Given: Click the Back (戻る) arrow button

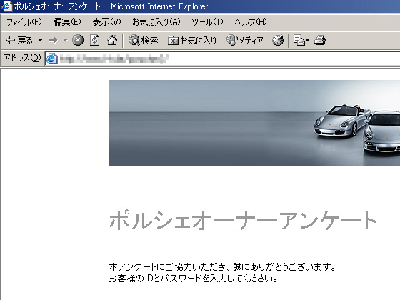Looking at the screenshot, I should click(19, 40).
